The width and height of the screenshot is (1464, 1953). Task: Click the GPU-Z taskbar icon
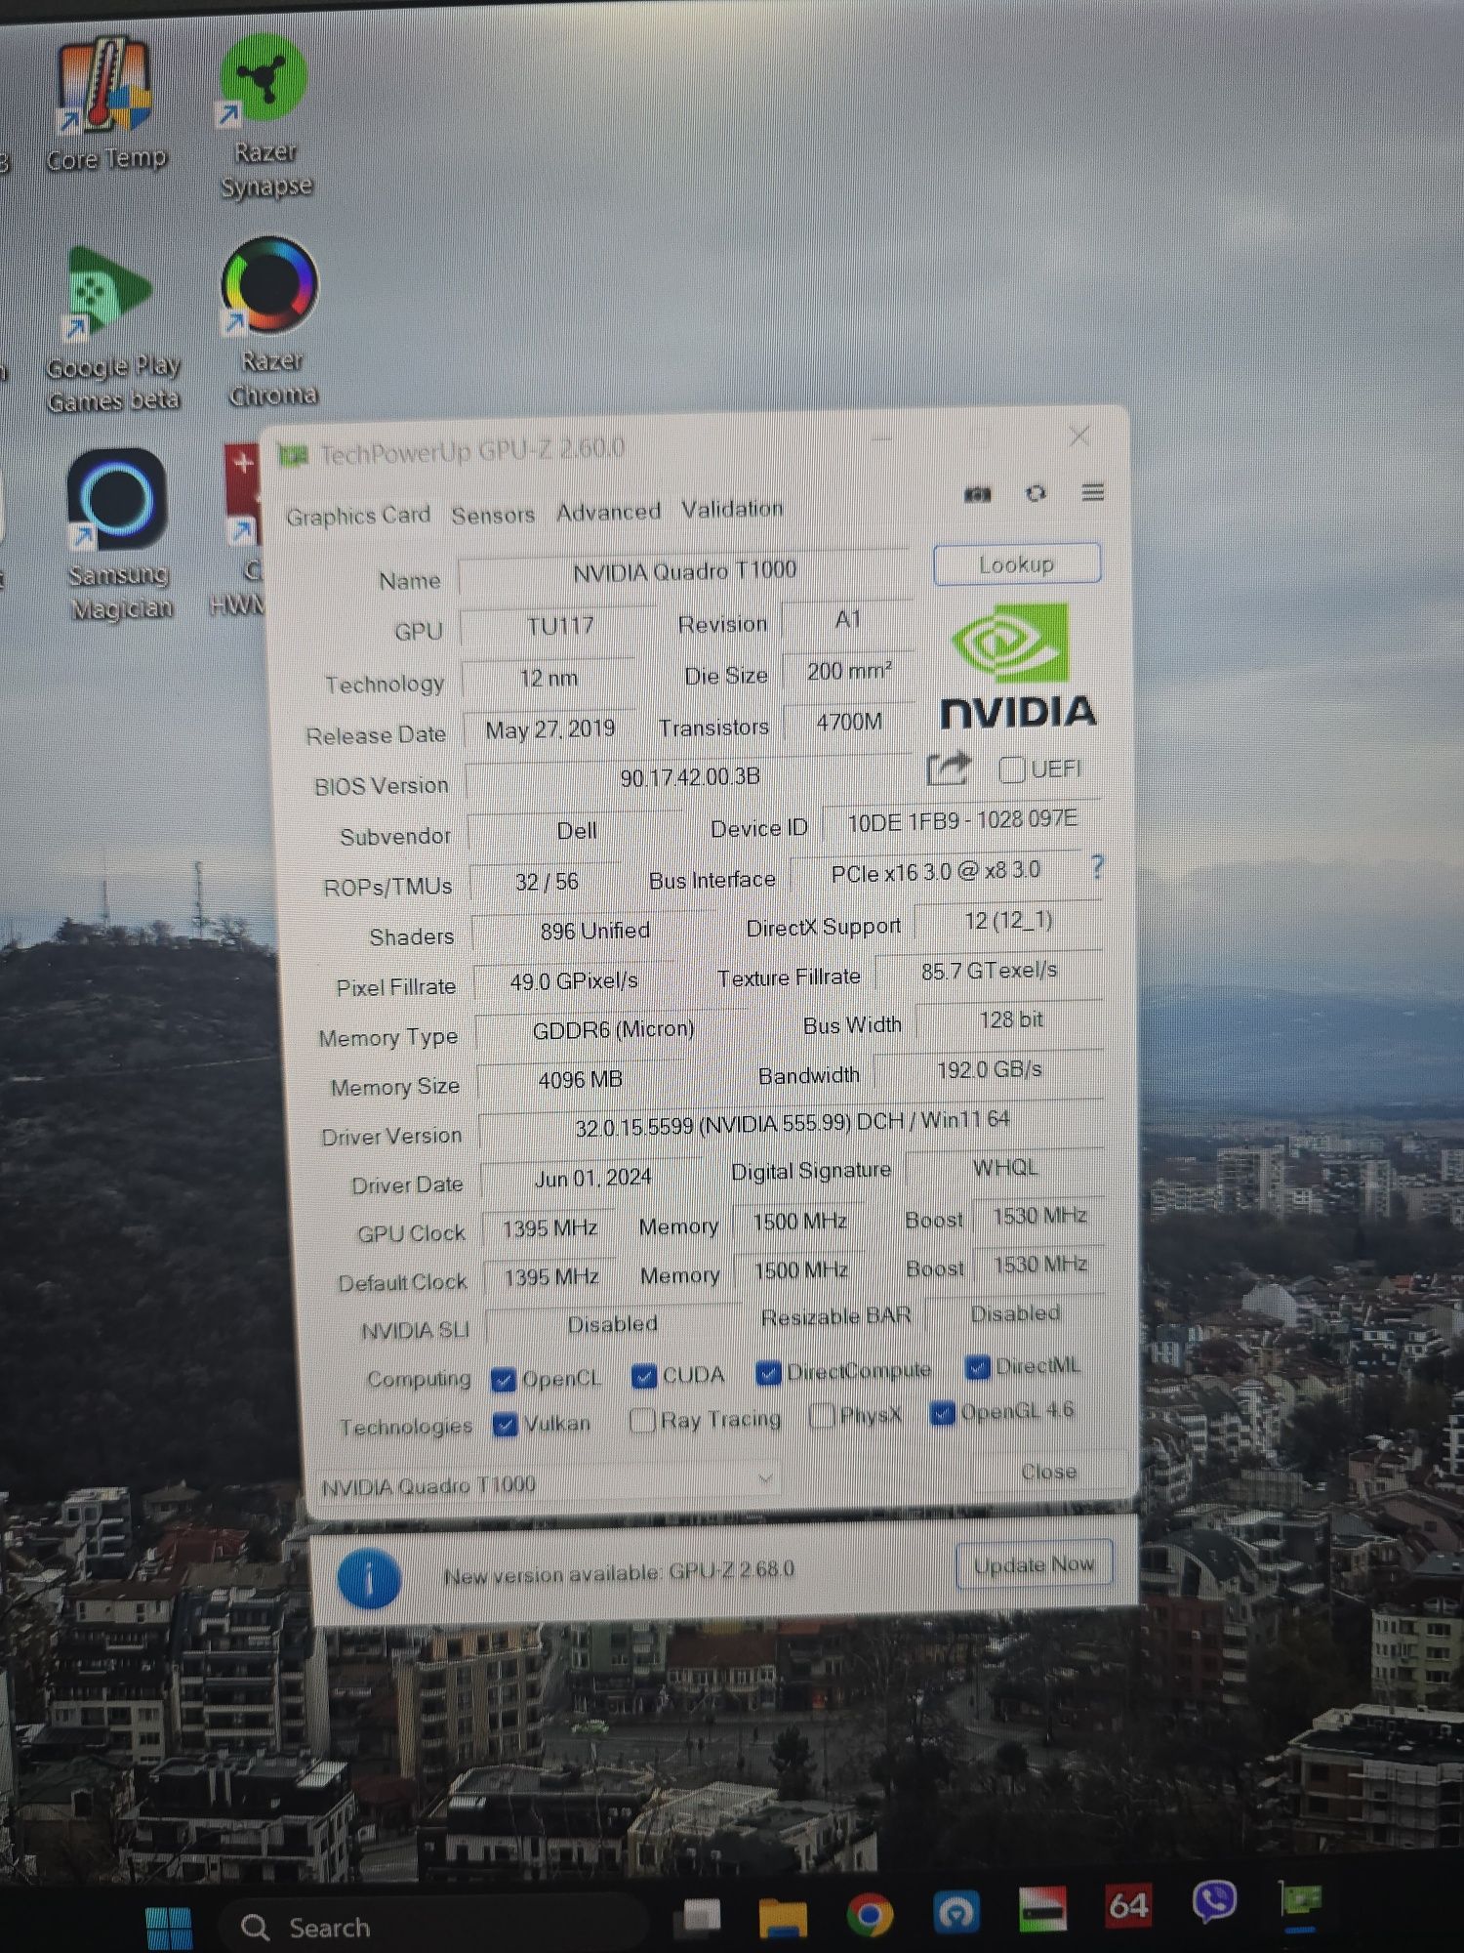tap(1300, 1900)
